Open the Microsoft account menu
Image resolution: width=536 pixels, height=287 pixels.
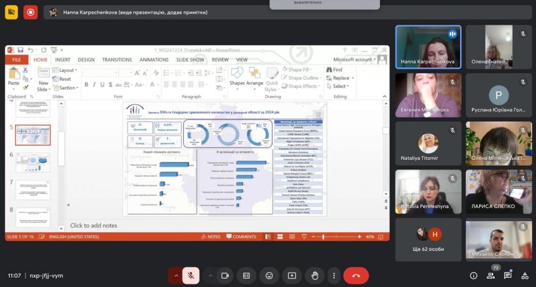pos(354,60)
